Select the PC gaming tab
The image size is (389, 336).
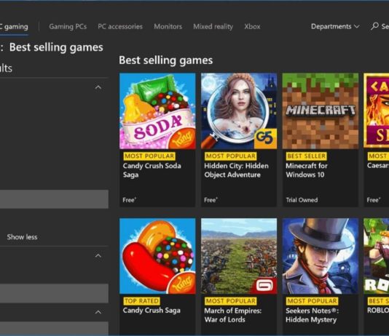pyautogui.click(x=14, y=27)
